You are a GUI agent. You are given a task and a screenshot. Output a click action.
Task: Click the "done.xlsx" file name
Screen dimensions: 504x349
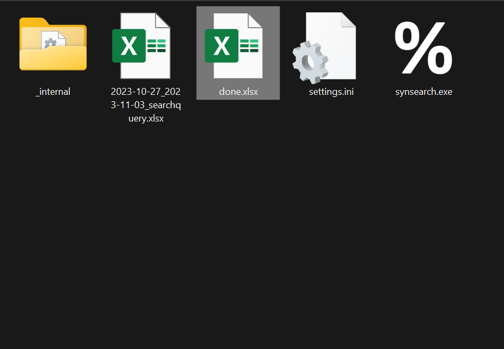click(239, 92)
